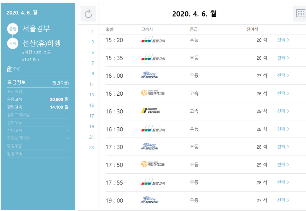Click the 프리미엄 fare row
Viewport: 306px width, 211px height.
(38, 91)
